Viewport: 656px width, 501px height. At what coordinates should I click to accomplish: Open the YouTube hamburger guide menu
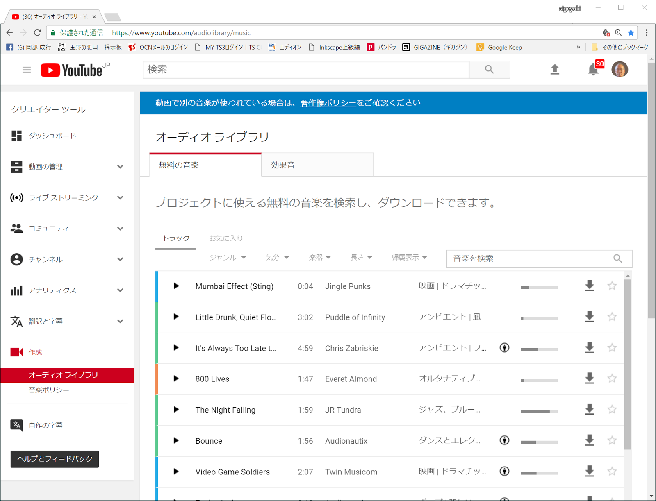coord(27,70)
